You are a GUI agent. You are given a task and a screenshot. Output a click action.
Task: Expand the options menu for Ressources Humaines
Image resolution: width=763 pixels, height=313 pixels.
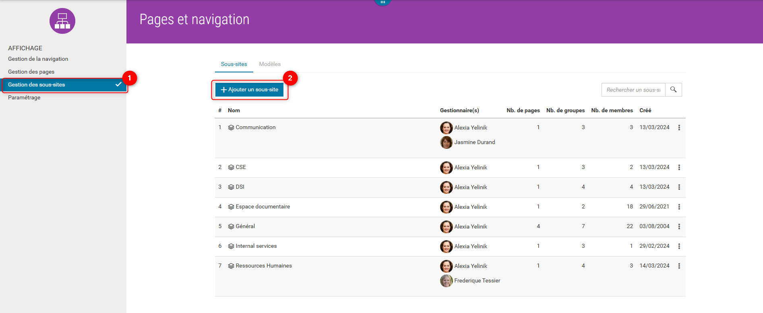tap(679, 266)
